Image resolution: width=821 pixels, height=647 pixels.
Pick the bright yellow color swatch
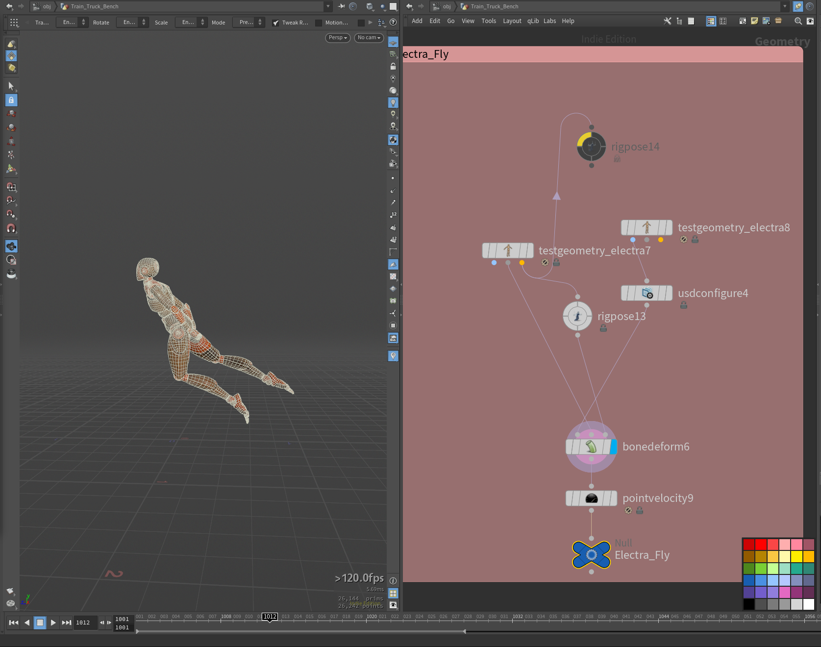[x=796, y=556]
